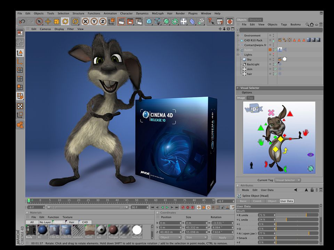Switch to the Coord. attributes tab
Viewport: 334px width, 250px height.
[x=257, y=201]
